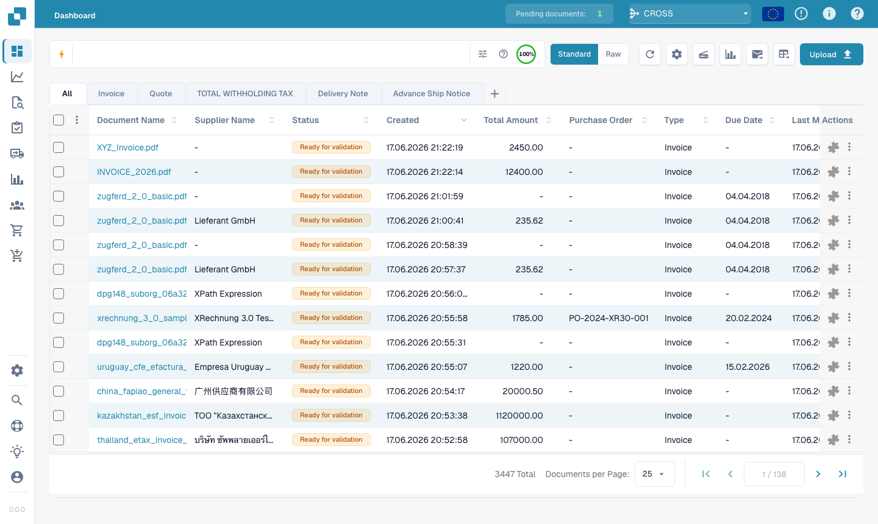
Task: Open the magnifier search sidebar icon
Action: point(17,400)
